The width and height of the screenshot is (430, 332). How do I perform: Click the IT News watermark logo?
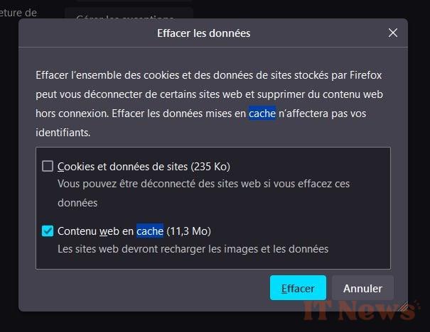tap(361, 310)
